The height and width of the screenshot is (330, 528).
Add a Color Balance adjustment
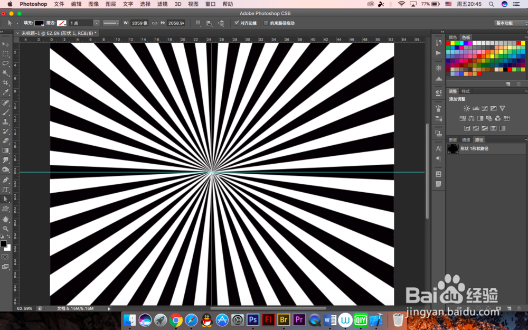tap(472, 118)
